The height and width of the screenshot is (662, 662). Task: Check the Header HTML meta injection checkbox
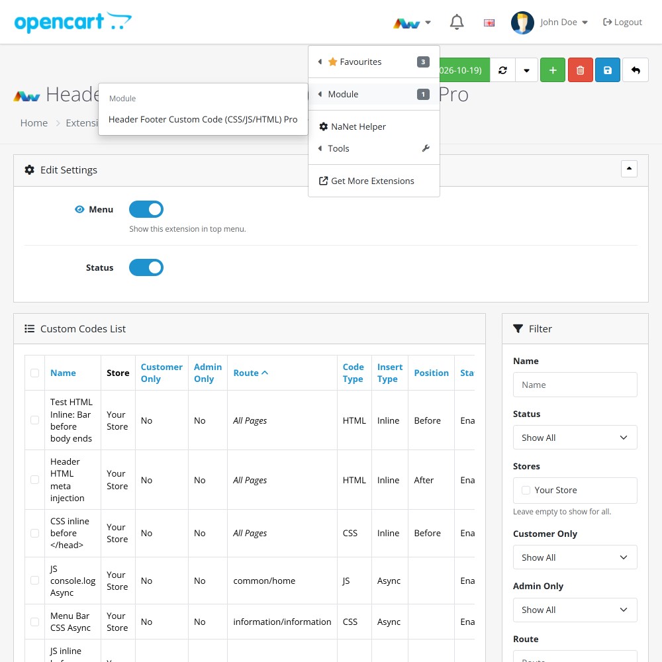pyautogui.click(x=34, y=479)
